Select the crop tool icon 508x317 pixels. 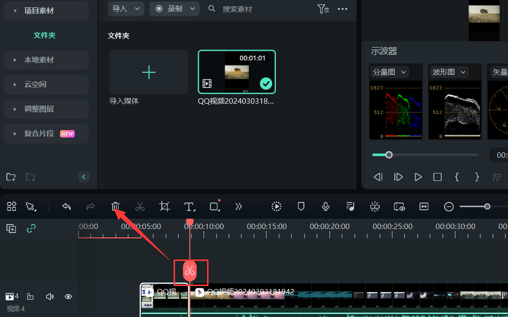click(x=165, y=206)
